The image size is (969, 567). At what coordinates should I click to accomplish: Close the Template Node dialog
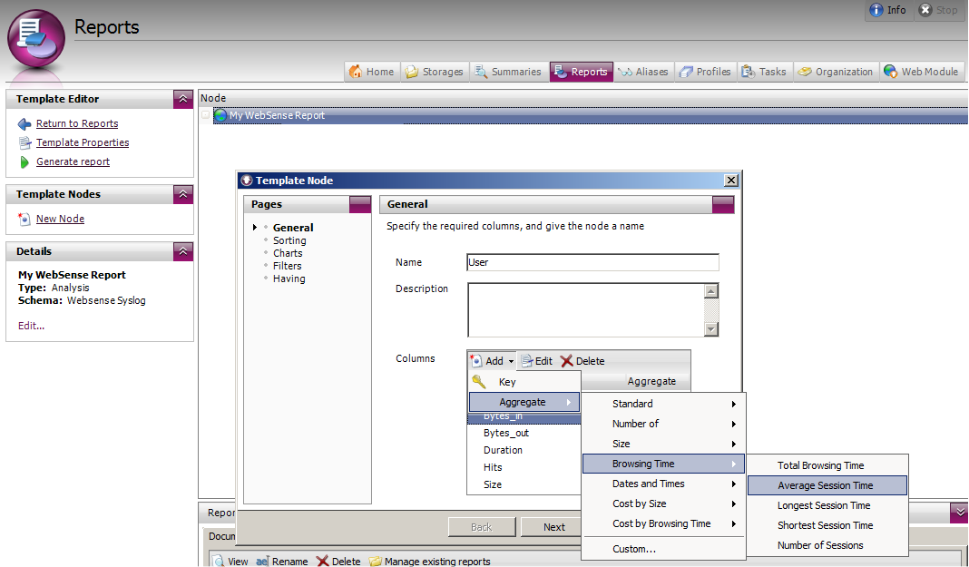(731, 181)
